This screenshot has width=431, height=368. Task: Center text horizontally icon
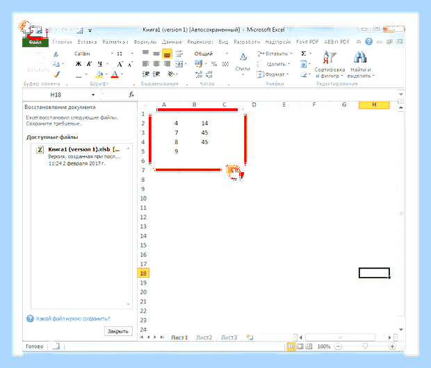156,64
